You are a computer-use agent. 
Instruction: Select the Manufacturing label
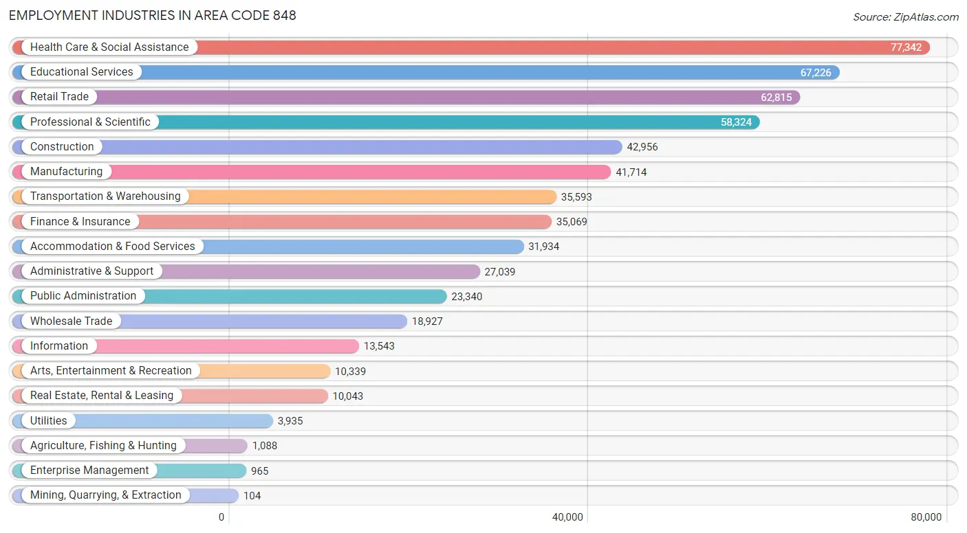pyautogui.click(x=66, y=171)
